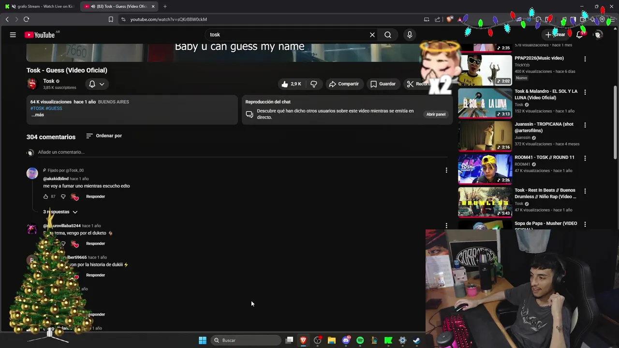Click the Brave Shields lion icon
This screenshot has width=619, height=348.
(450, 19)
